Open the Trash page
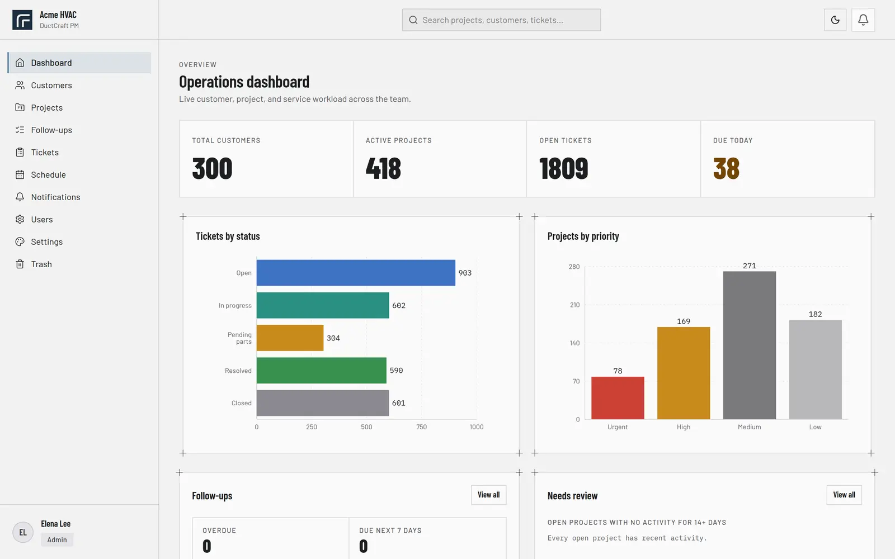This screenshot has height=559, width=895. 79,264
